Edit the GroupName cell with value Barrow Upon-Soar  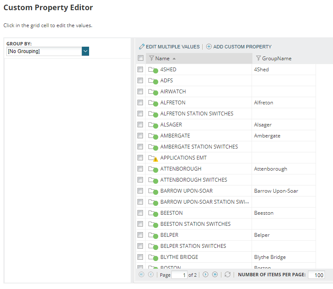(x=284, y=191)
